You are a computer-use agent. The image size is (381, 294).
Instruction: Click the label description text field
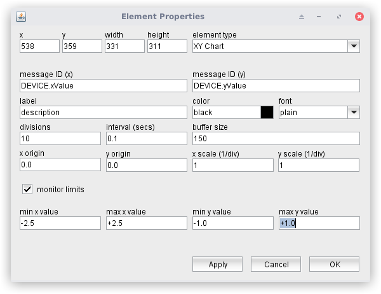(104, 112)
